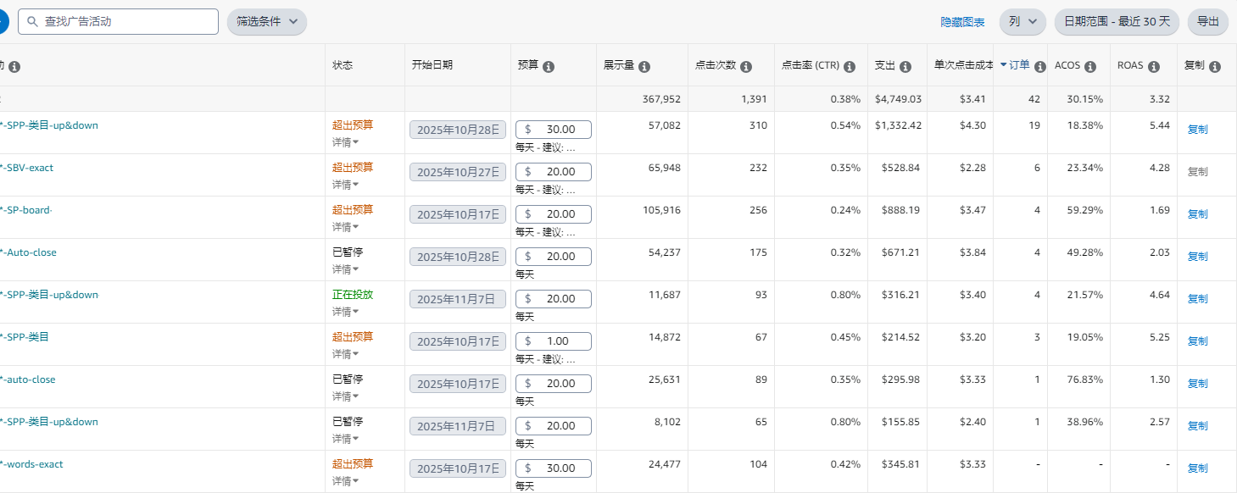
Task: Open the SP-board campaign link
Action: tap(29, 210)
